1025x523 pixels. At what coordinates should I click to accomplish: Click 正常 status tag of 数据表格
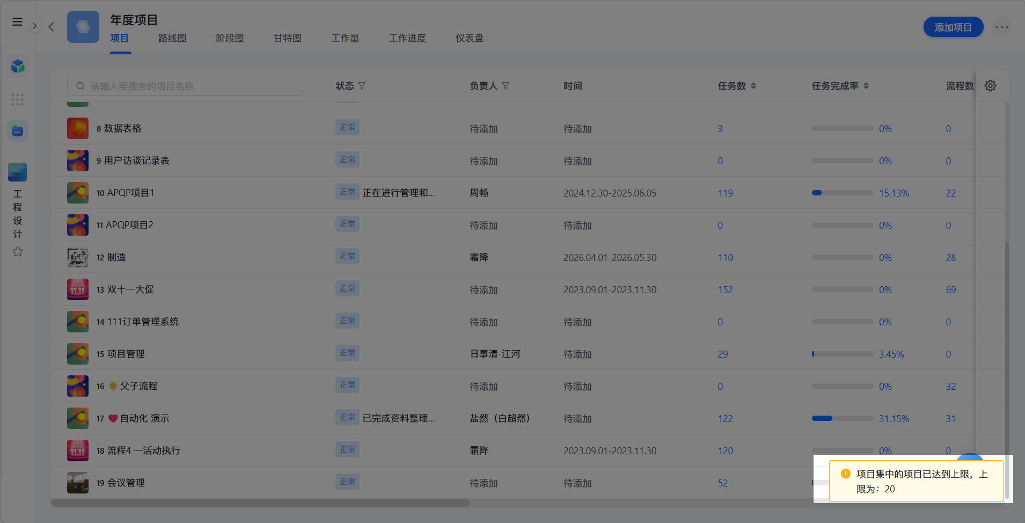click(x=348, y=127)
